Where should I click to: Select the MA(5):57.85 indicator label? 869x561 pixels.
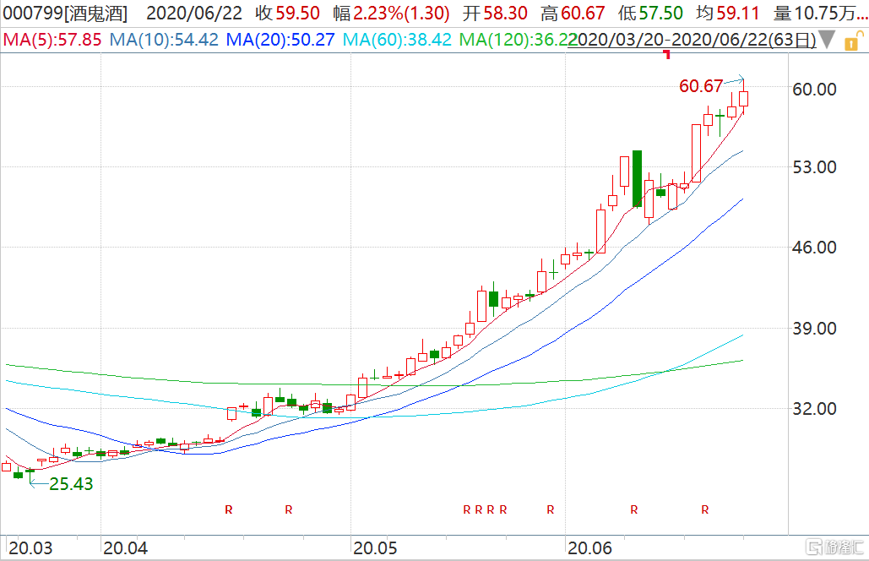coord(52,40)
